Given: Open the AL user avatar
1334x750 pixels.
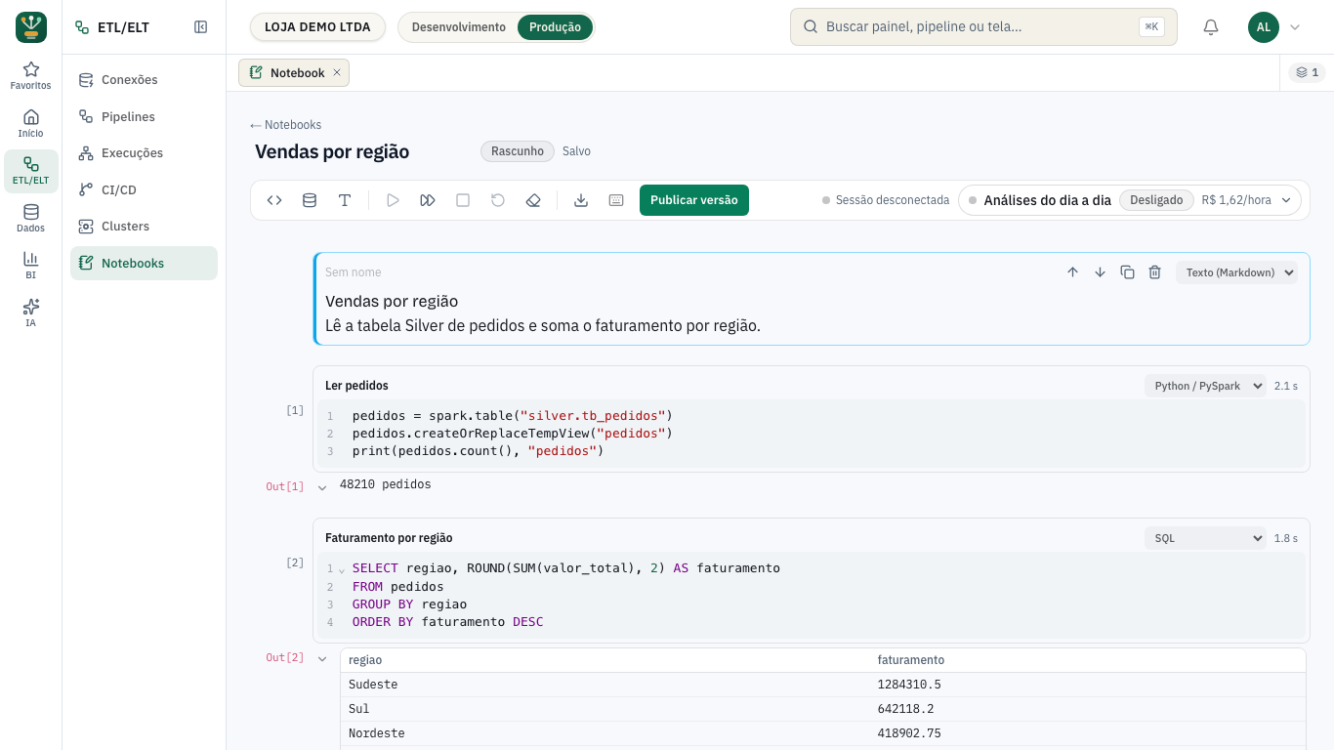Looking at the screenshot, I should (1264, 27).
